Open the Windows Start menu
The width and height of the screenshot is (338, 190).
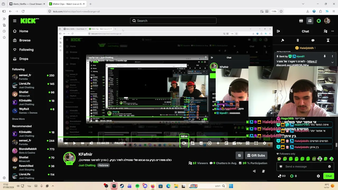231,186
